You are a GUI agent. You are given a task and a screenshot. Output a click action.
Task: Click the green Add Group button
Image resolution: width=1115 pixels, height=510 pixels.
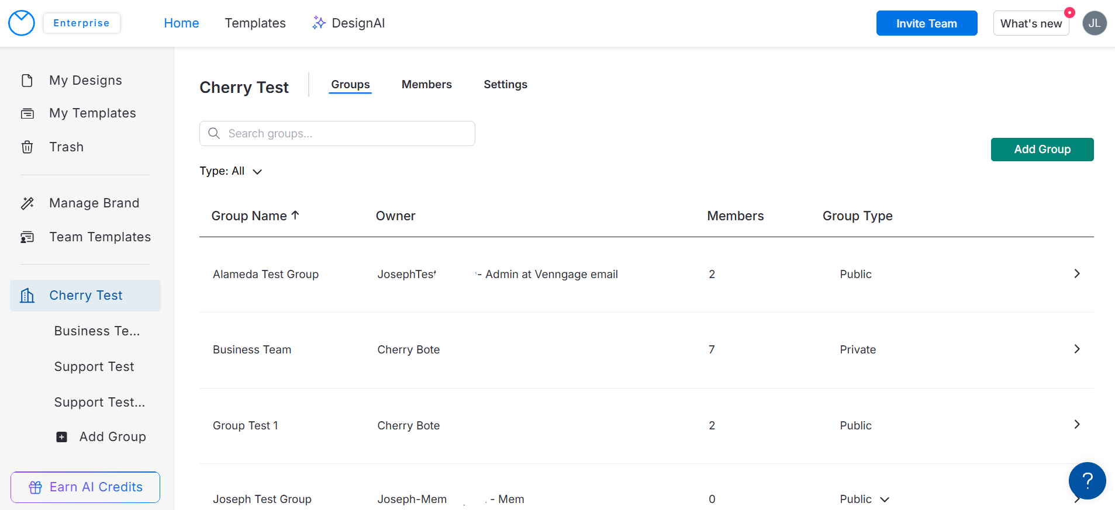[x=1042, y=149]
